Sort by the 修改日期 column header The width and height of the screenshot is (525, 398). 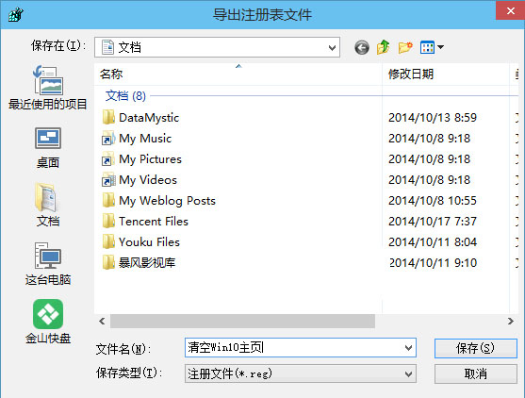click(445, 75)
